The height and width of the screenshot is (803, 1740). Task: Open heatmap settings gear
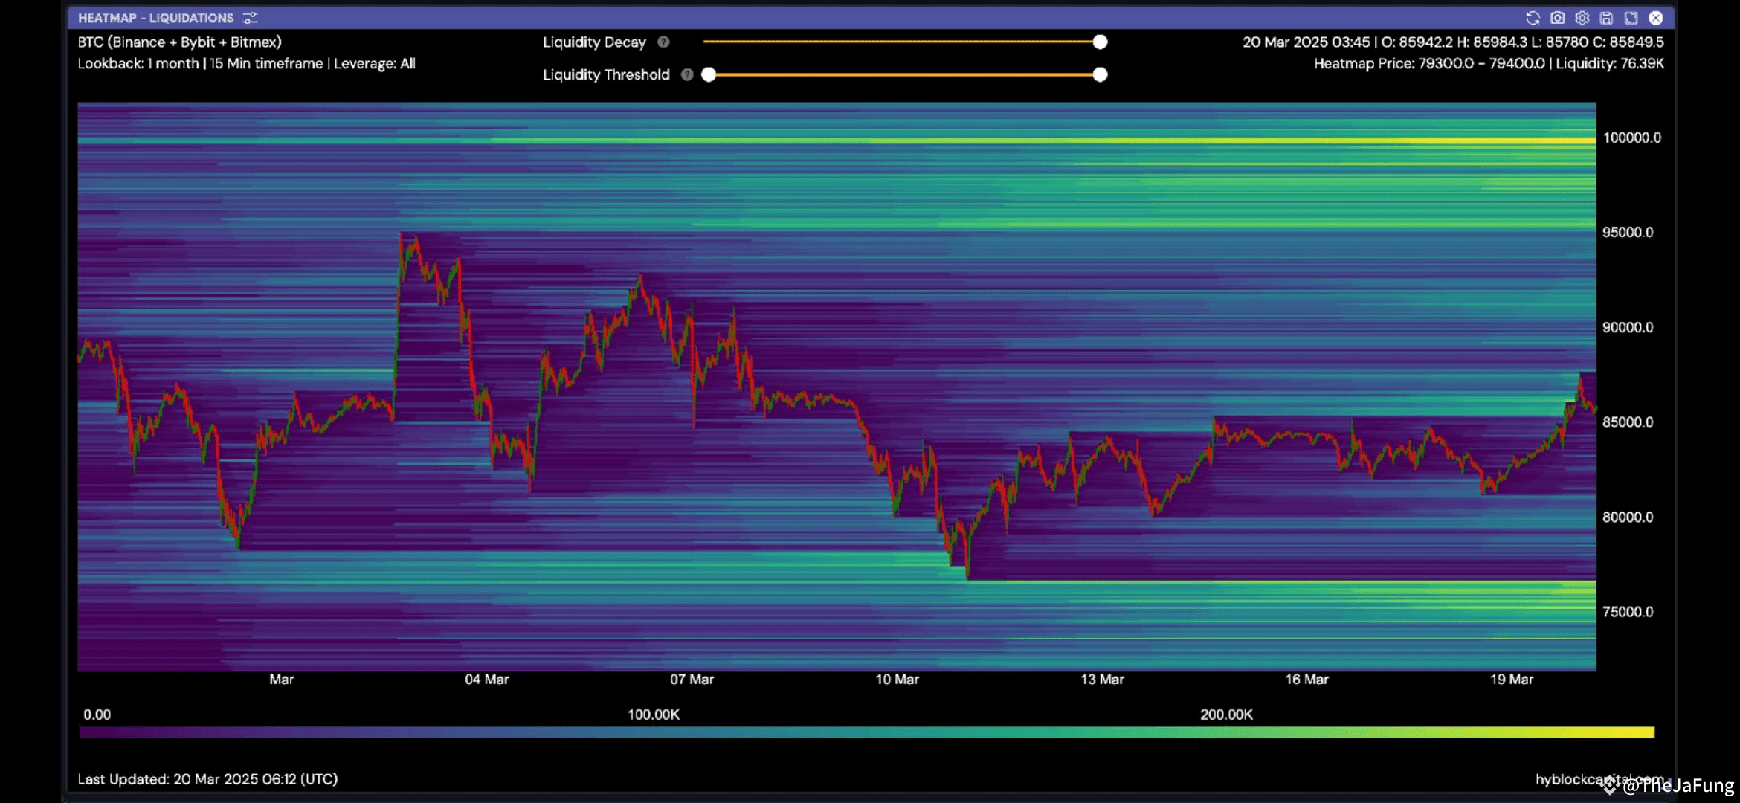[x=1582, y=18]
